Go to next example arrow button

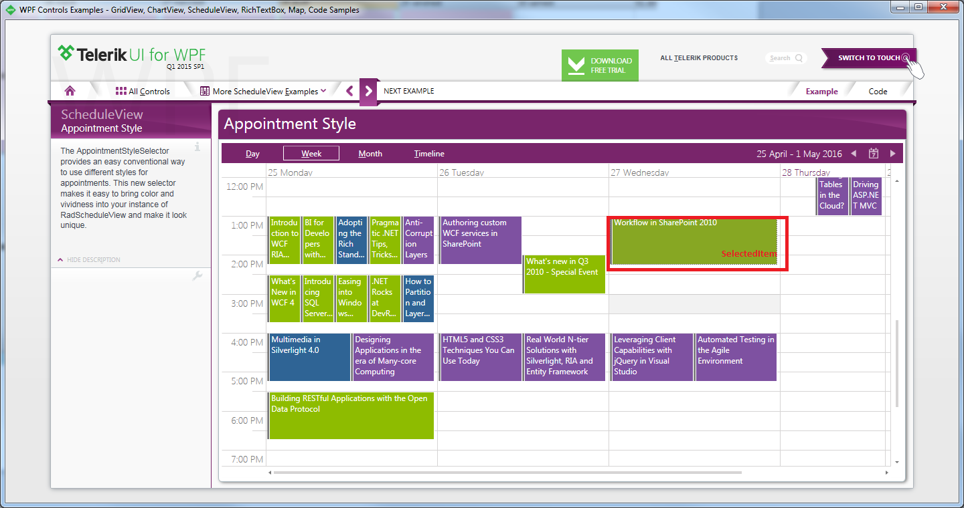pyautogui.click(x=369, y=92)
